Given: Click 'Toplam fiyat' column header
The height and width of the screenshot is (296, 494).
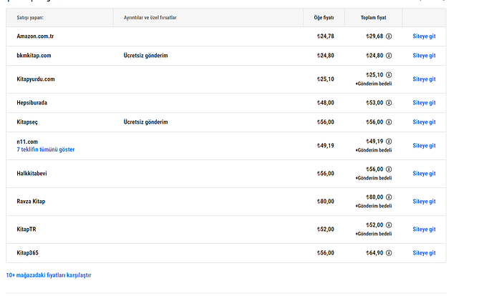Looking at the screenshot, I should point(373,18).
